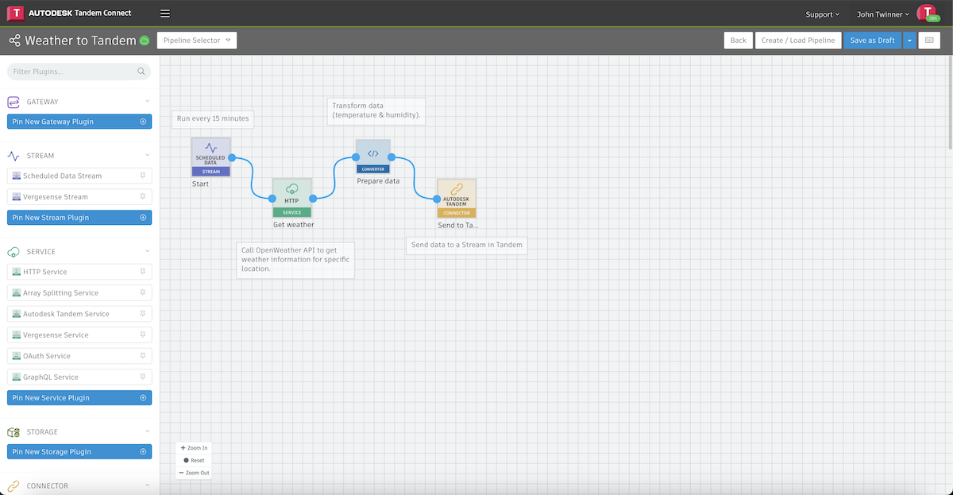The image size is (953, 495).
Task: Click Zoom Out on the canvas
Action: click(194, 473)
